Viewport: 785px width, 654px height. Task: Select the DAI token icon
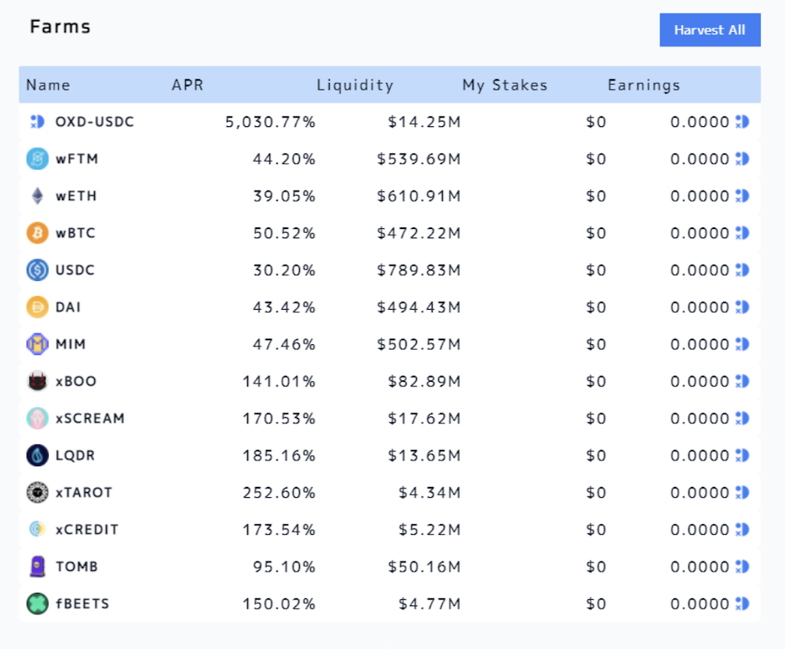tap(38, 307)
